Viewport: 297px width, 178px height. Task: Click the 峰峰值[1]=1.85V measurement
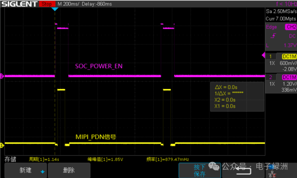[x=105, y=159]
